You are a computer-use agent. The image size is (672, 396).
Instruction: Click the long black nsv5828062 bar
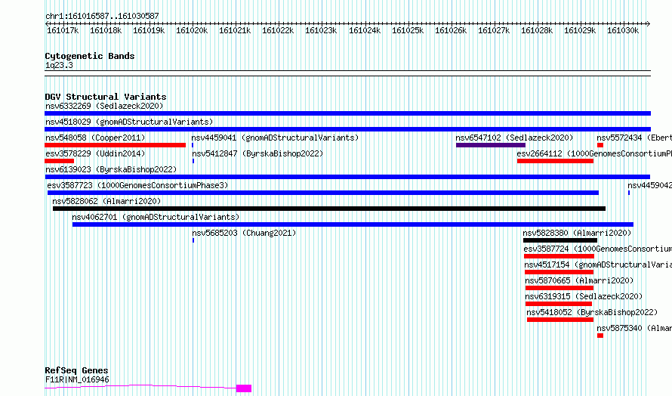point(329,209)
